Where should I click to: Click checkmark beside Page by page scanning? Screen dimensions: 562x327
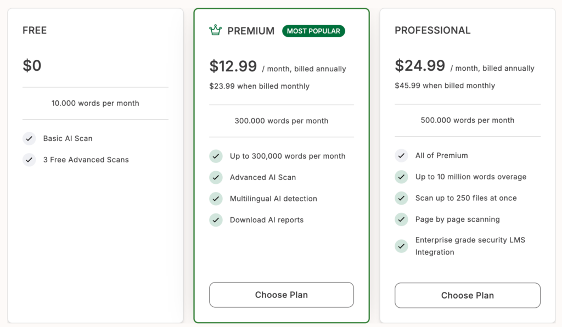(x=401, y=219)
